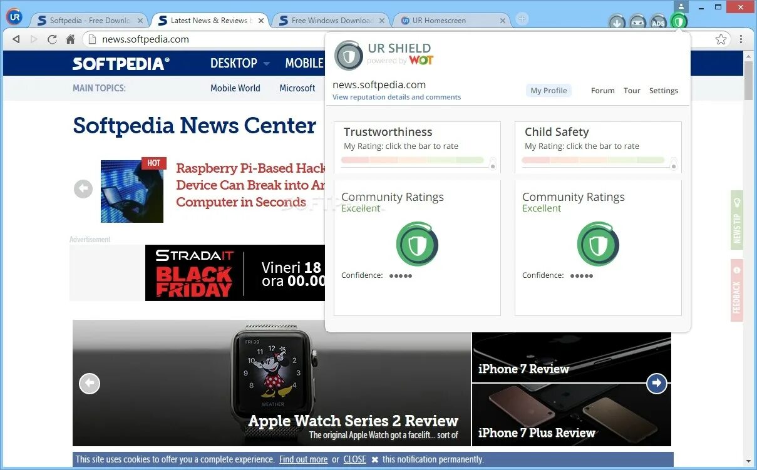Image resolution: width=757 pixels, height=470 pixels.
Task: Open the hacker article thumbnail image
Action: point(132,192)
